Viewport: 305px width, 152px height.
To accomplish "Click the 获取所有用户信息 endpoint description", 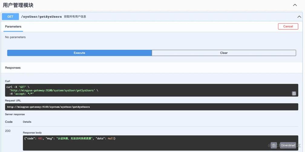I will 75,17.
